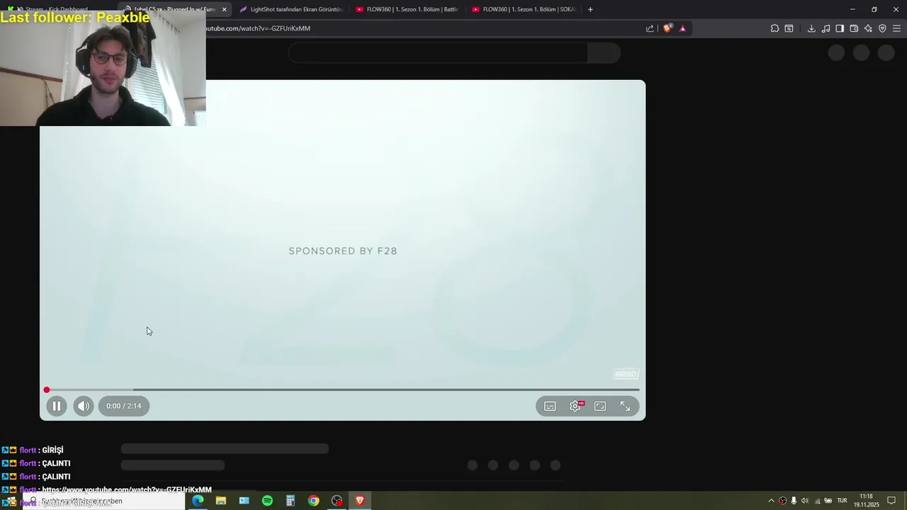Open the Windows notification center
Screen dimensions: 907x510
891,501
